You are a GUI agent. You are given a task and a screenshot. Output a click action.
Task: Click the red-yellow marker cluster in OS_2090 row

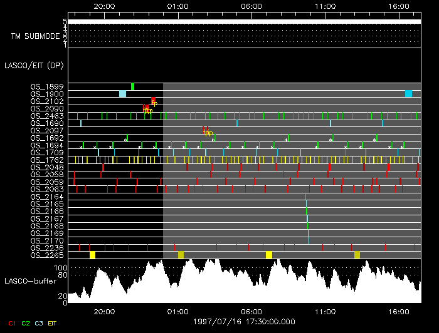(x=148, y=110)
